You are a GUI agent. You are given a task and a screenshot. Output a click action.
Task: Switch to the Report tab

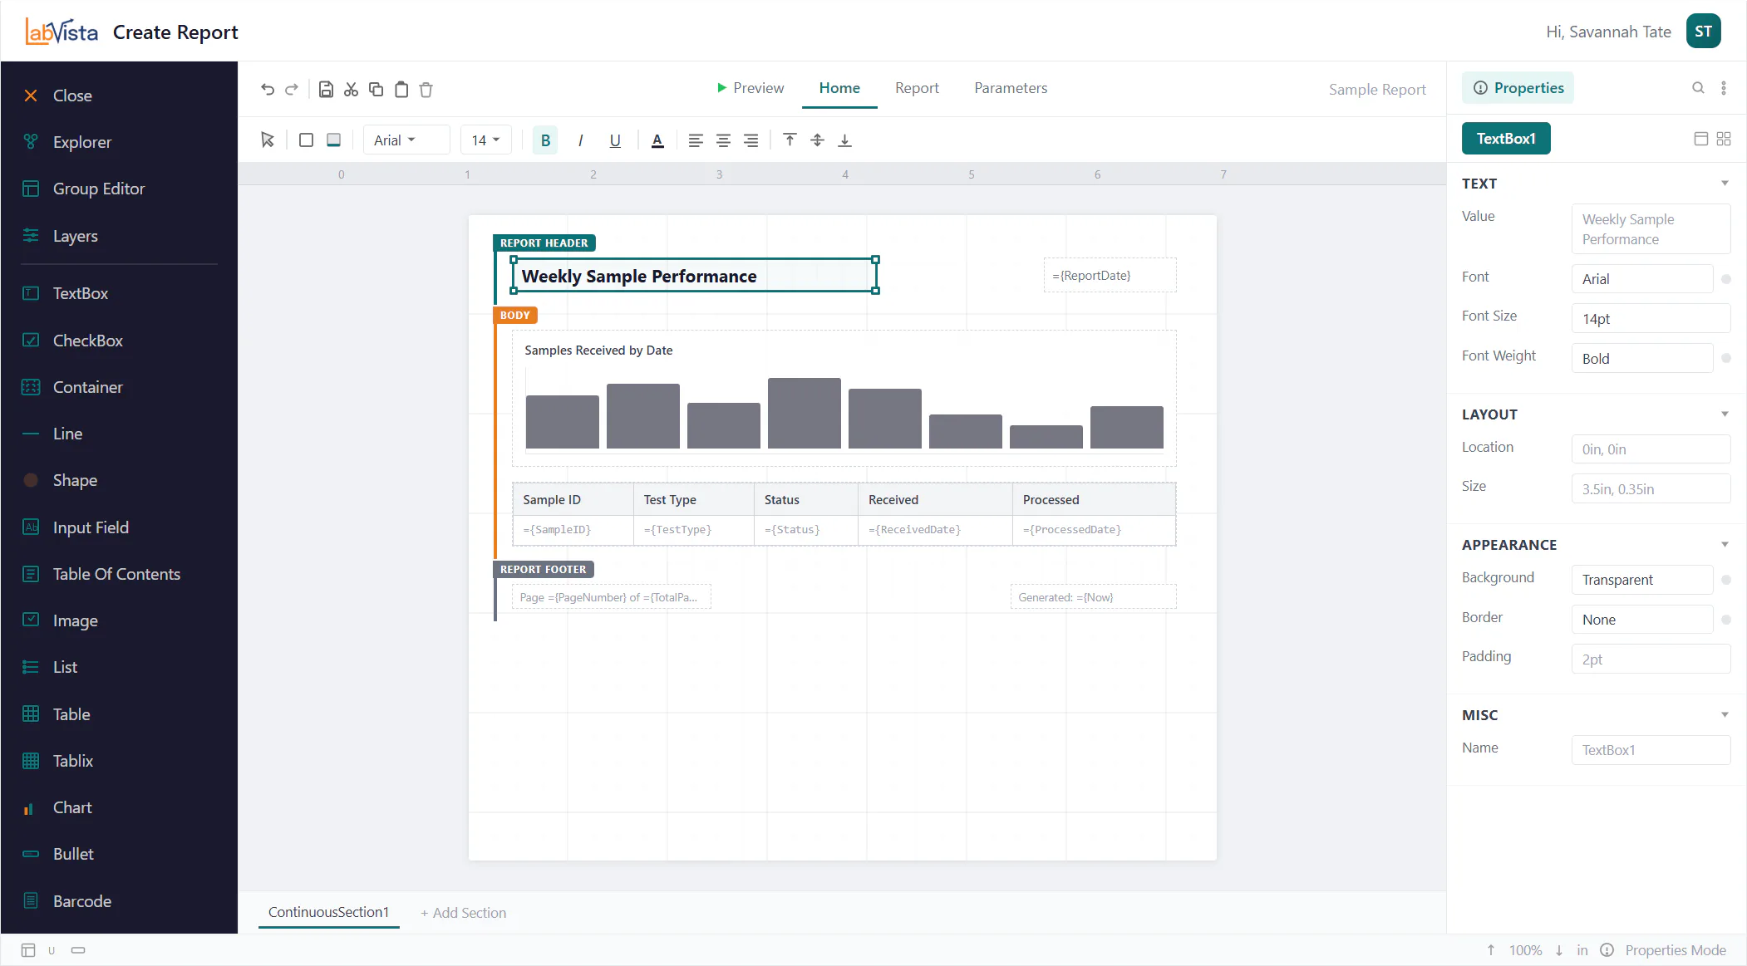click(916, 87)
